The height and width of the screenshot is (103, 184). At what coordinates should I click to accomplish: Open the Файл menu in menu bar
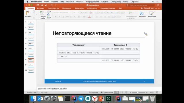[x=47, y=2]
